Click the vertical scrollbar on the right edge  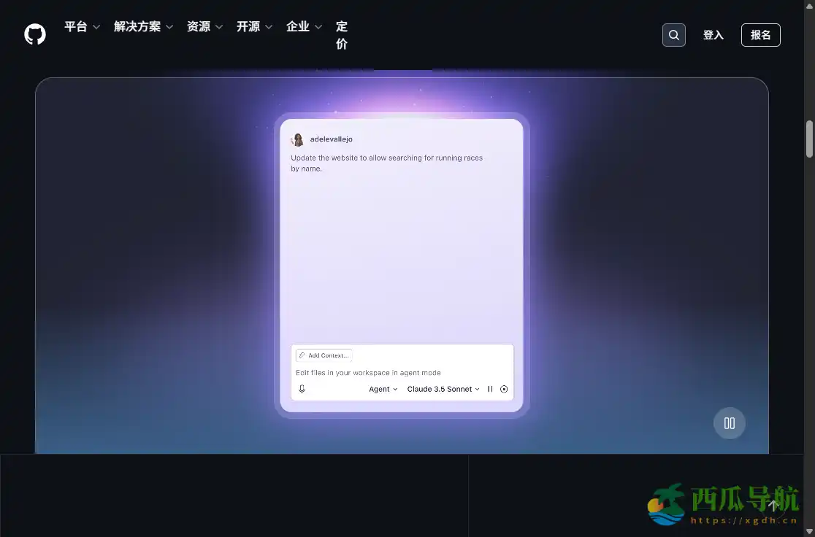[x=809, y=135]
